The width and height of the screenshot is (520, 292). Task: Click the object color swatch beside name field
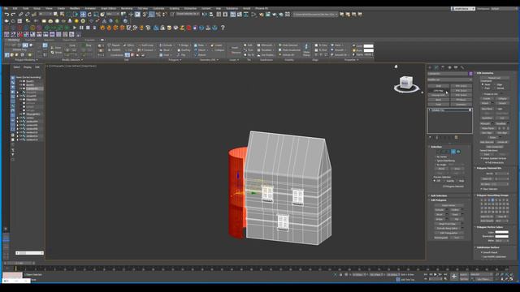pyautogui.click(x=470, y=74)
